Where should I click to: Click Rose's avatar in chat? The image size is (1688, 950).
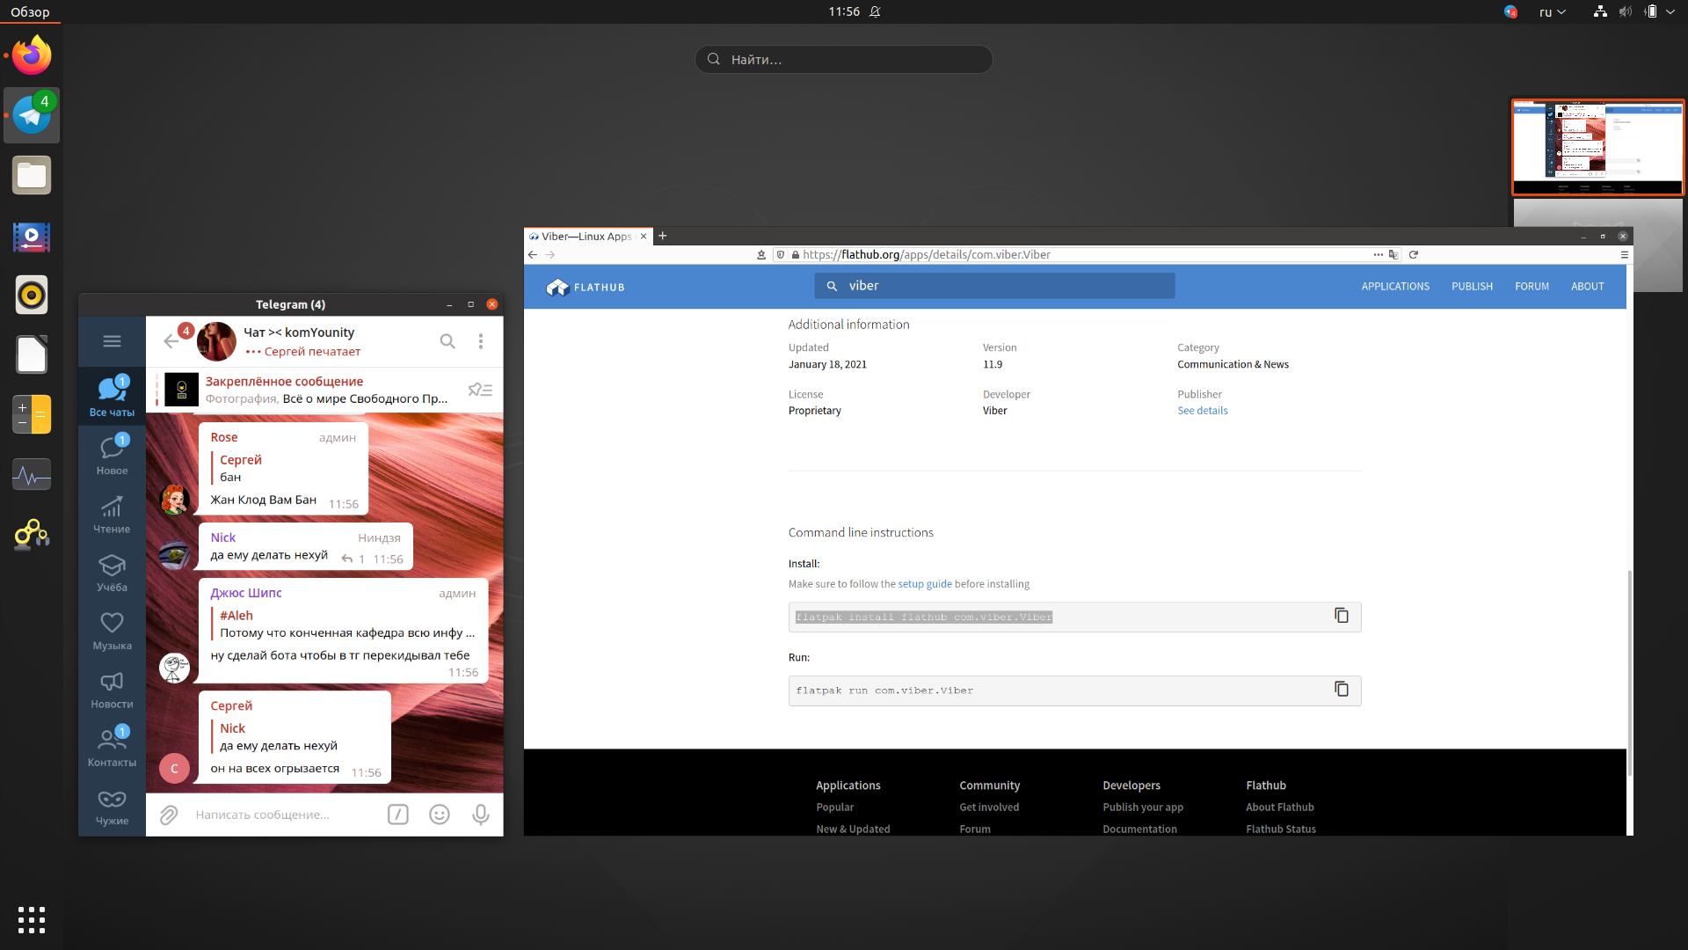[x=174, y=499]
